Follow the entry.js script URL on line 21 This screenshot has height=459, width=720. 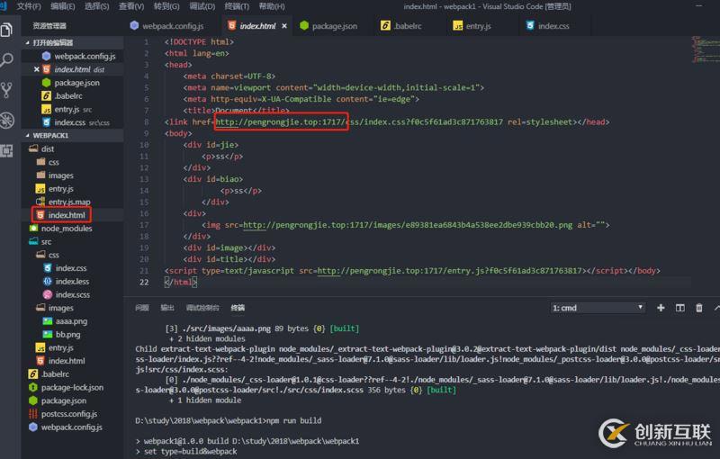[449, 271]
